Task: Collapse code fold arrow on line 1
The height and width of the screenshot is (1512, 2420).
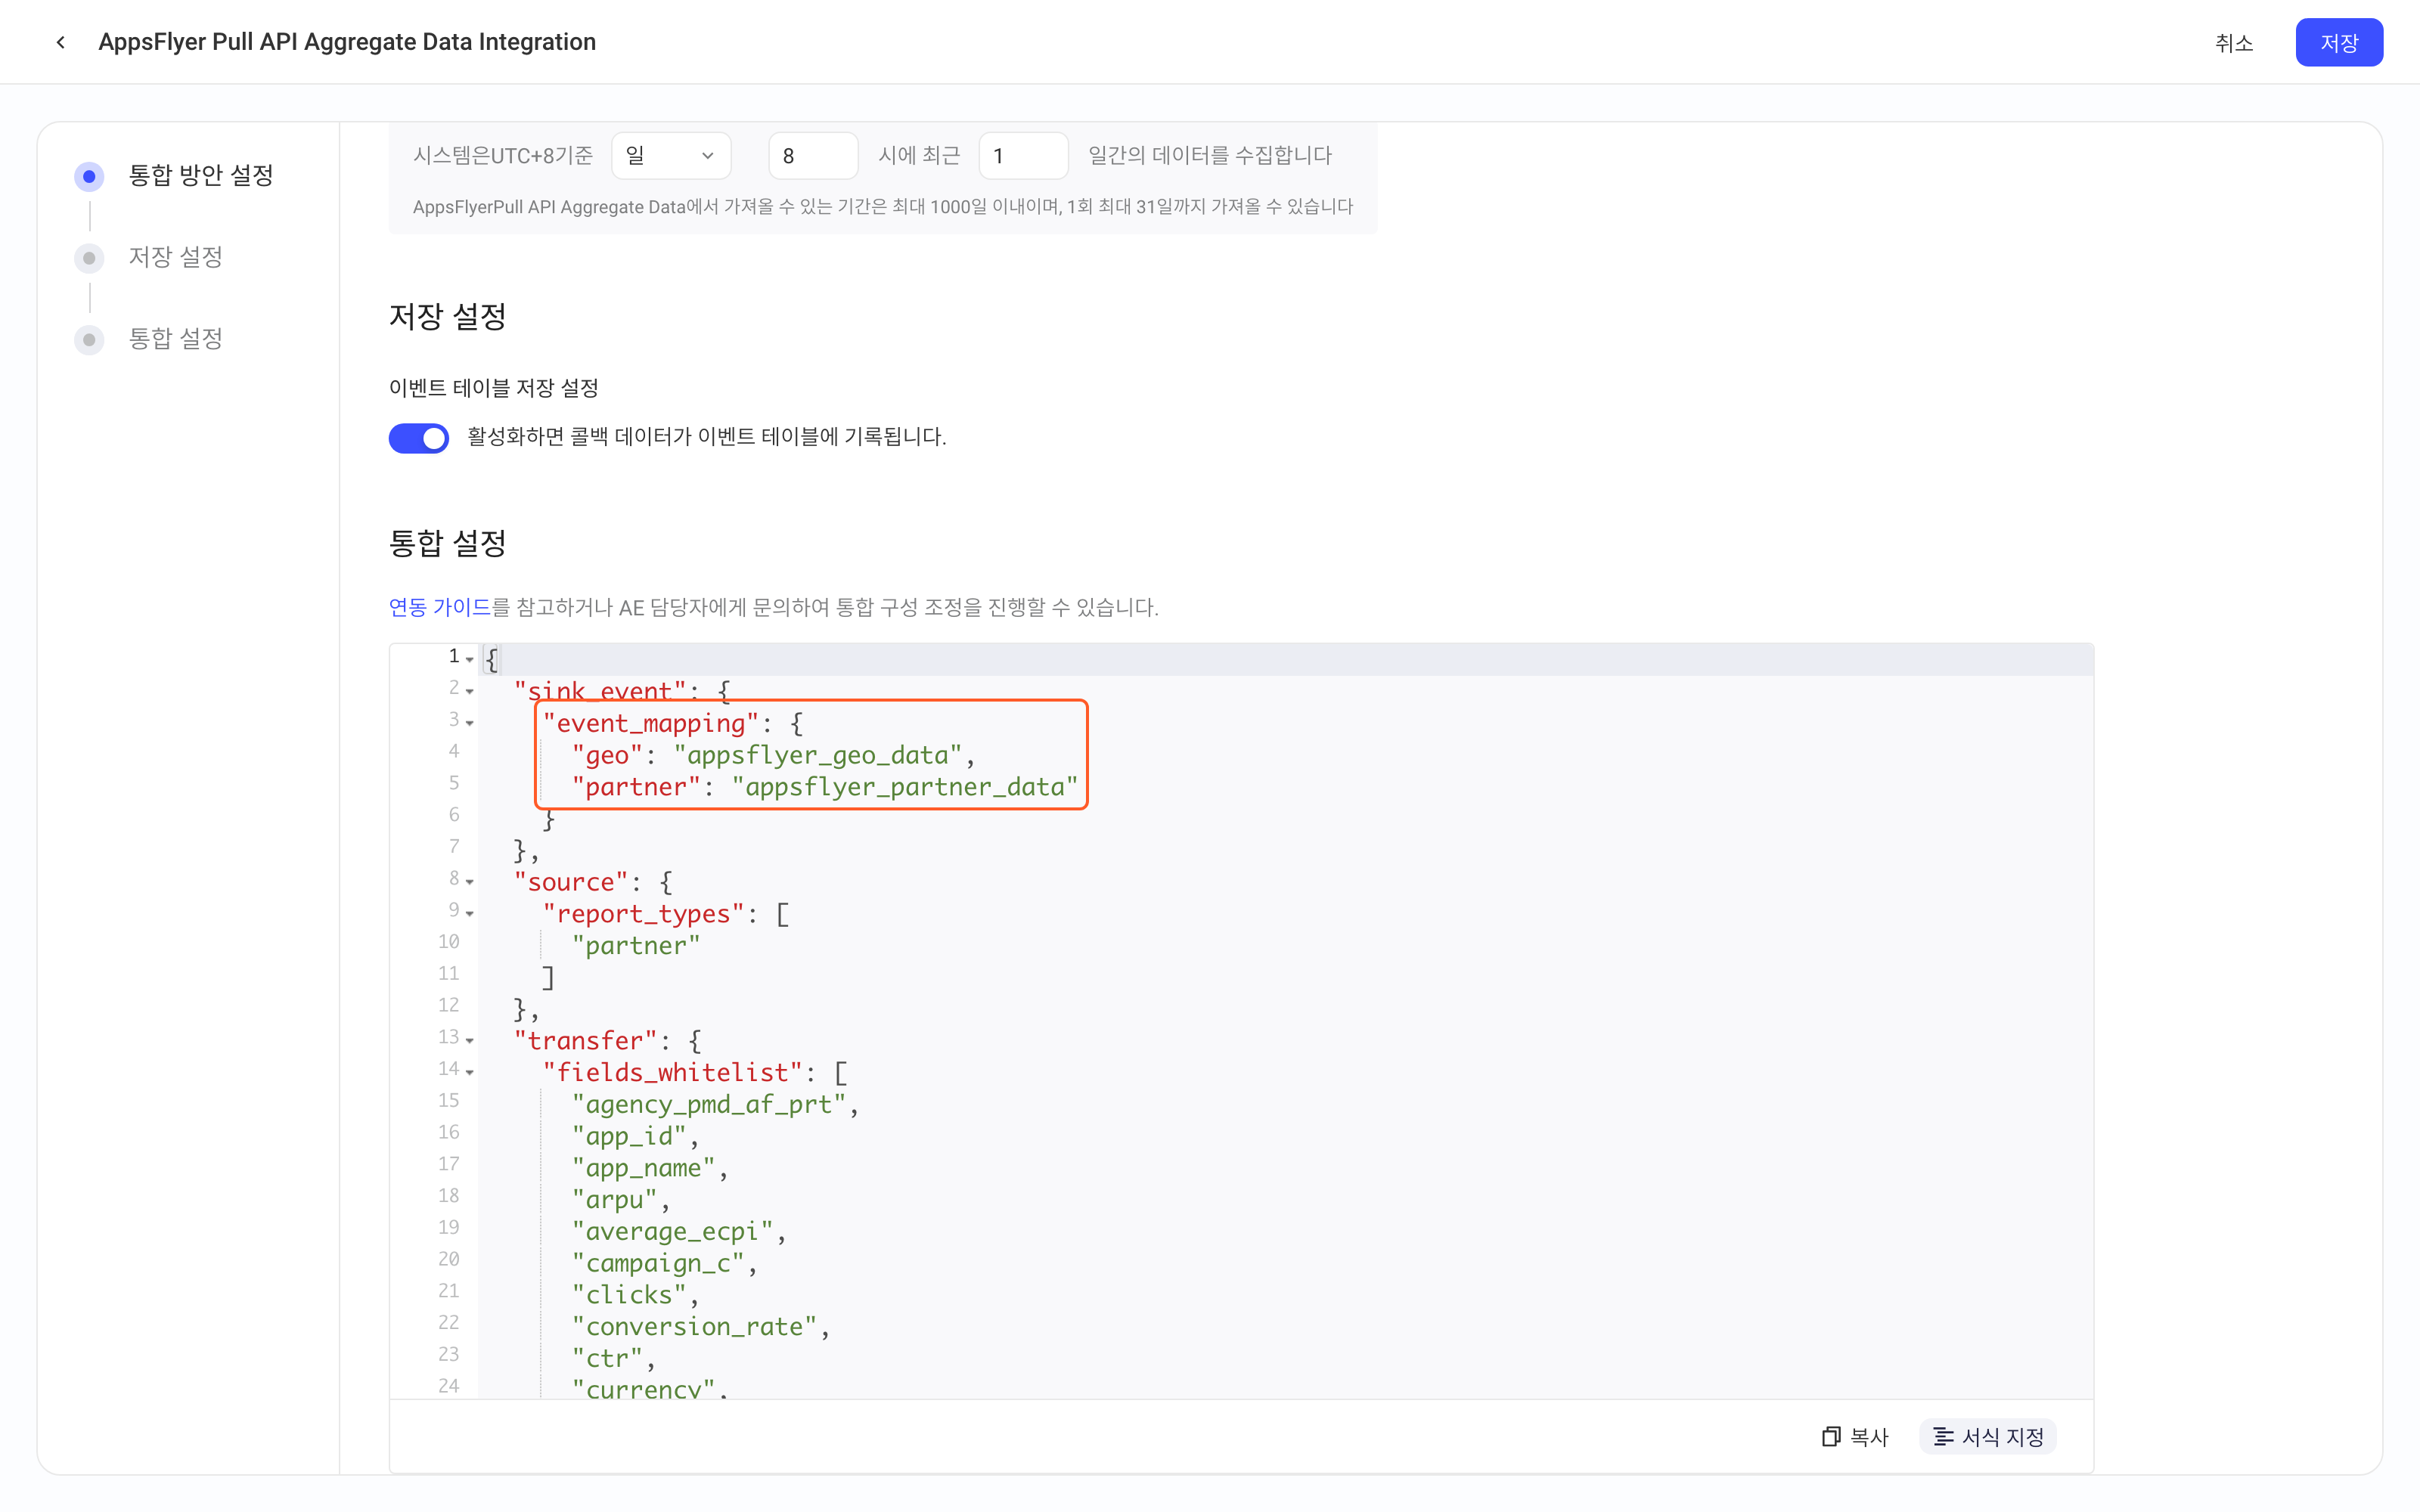Action: 470,659
